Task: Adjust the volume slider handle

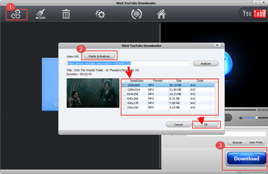Action: click(256, 118)
